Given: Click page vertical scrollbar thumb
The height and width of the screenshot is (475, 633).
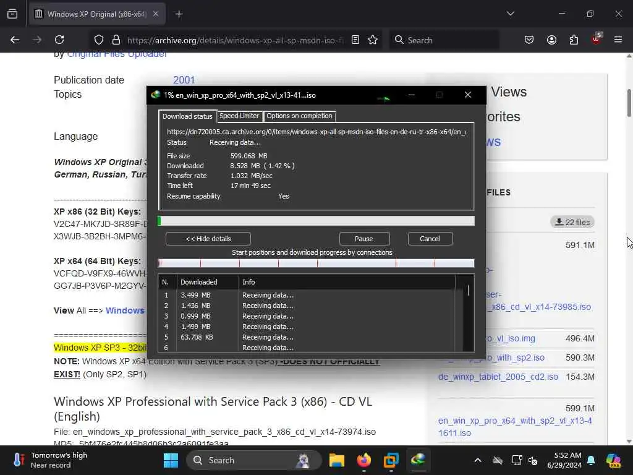Looking at the screenshot, I should click(x=629, y=103).
